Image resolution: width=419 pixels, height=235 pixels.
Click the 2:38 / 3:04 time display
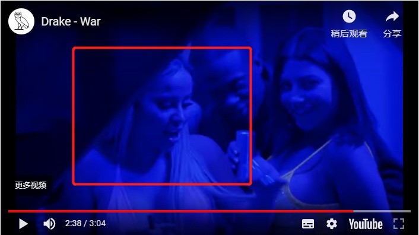pyautogui.click(x=85, y=223)
